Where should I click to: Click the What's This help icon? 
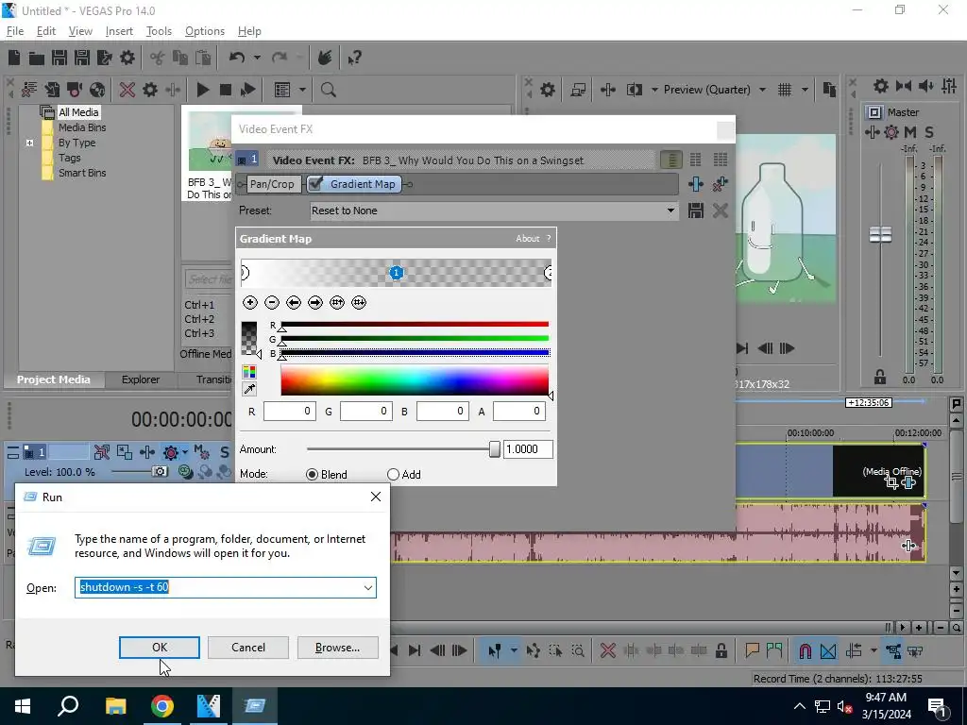click(354, 58)
